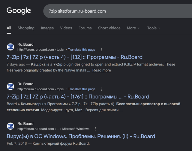Switch to the Forums tab
This screenshot has width=192, height=151.
click(85, 28)
